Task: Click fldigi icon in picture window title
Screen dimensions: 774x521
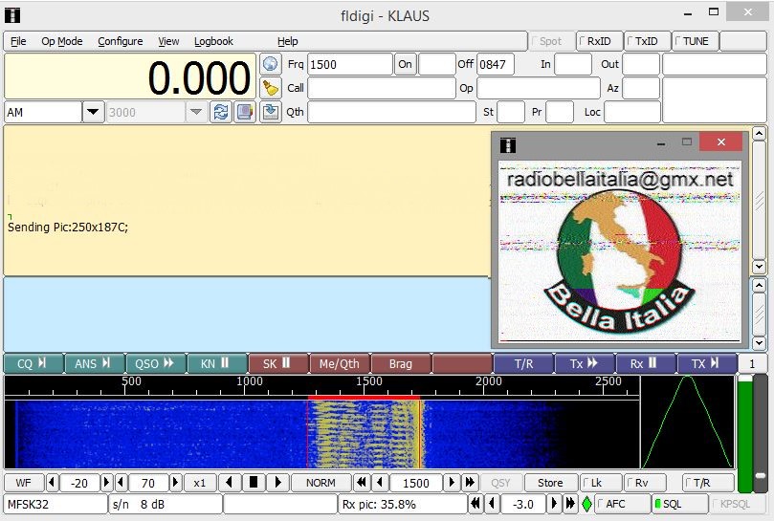Action: (508, 145)
